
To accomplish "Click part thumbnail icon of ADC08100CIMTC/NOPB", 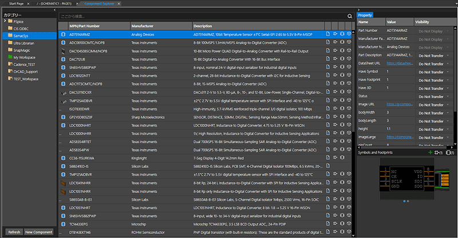I will tap(63, 43).
